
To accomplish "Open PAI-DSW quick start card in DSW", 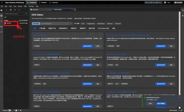I will click(x=87, y=46).
